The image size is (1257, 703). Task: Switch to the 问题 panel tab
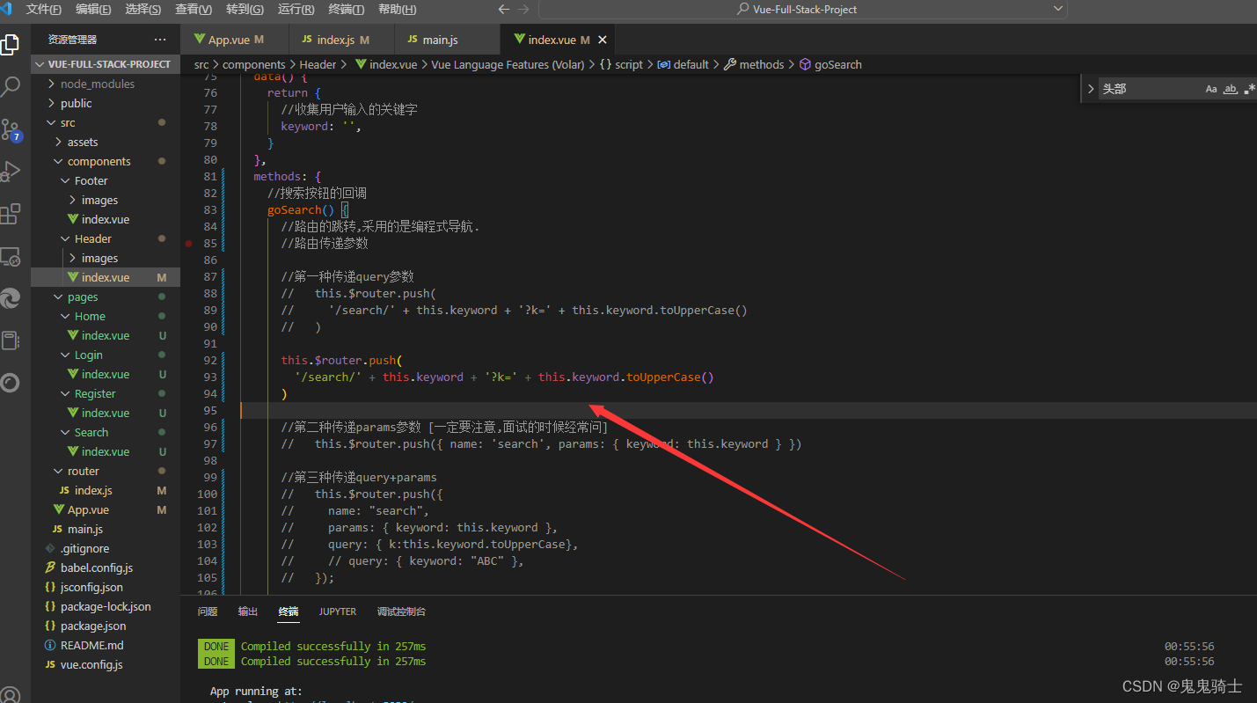tap(208, 611)
